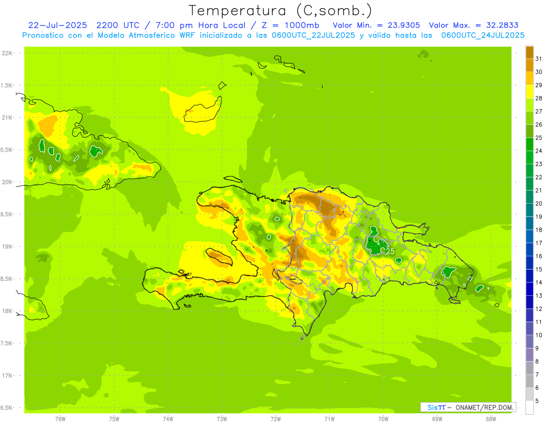Click the '20N' latitude label
Image resolution: width=551 pixels, height=425 pixels.
tap(7, 182)
